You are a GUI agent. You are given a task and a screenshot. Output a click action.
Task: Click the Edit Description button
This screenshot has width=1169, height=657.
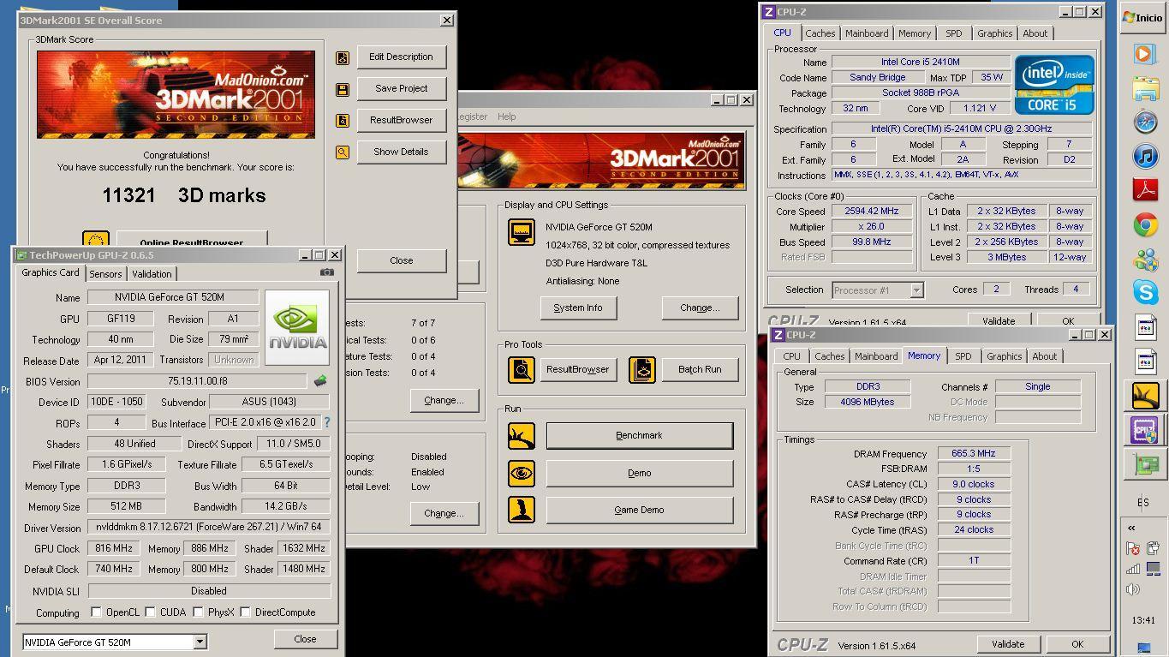[401, 57]
